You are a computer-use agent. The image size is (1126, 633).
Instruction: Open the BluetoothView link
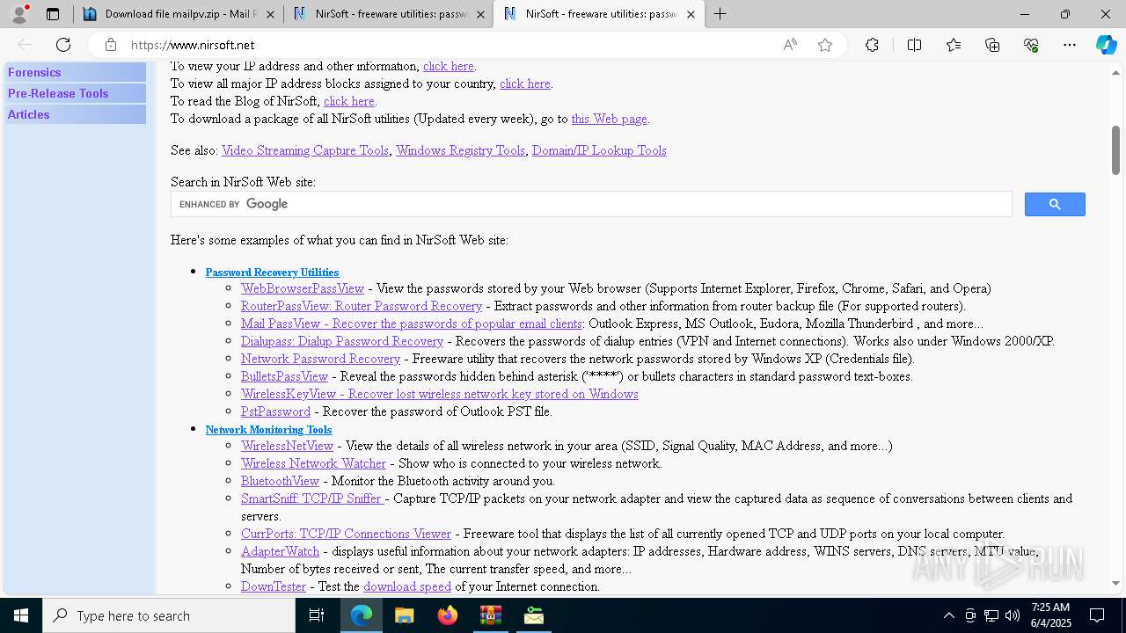pyautogui.click(x=281, y=481)
